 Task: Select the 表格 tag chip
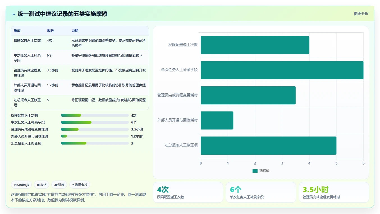tap(42, 185)
